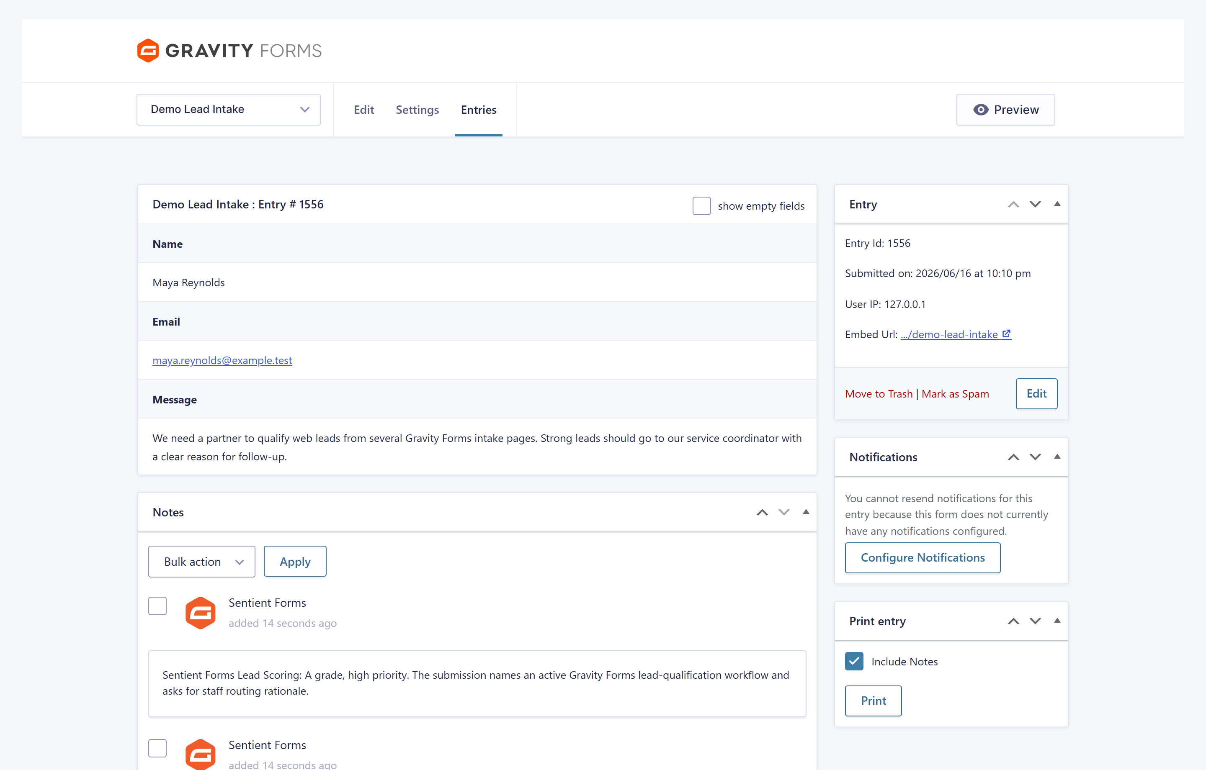Collapse the Notifications panel with triangle toggle

pyautogui.click(x=1057, y=457)
